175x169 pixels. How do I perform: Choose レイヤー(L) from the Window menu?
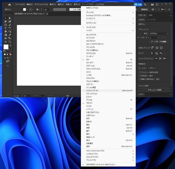108,109
